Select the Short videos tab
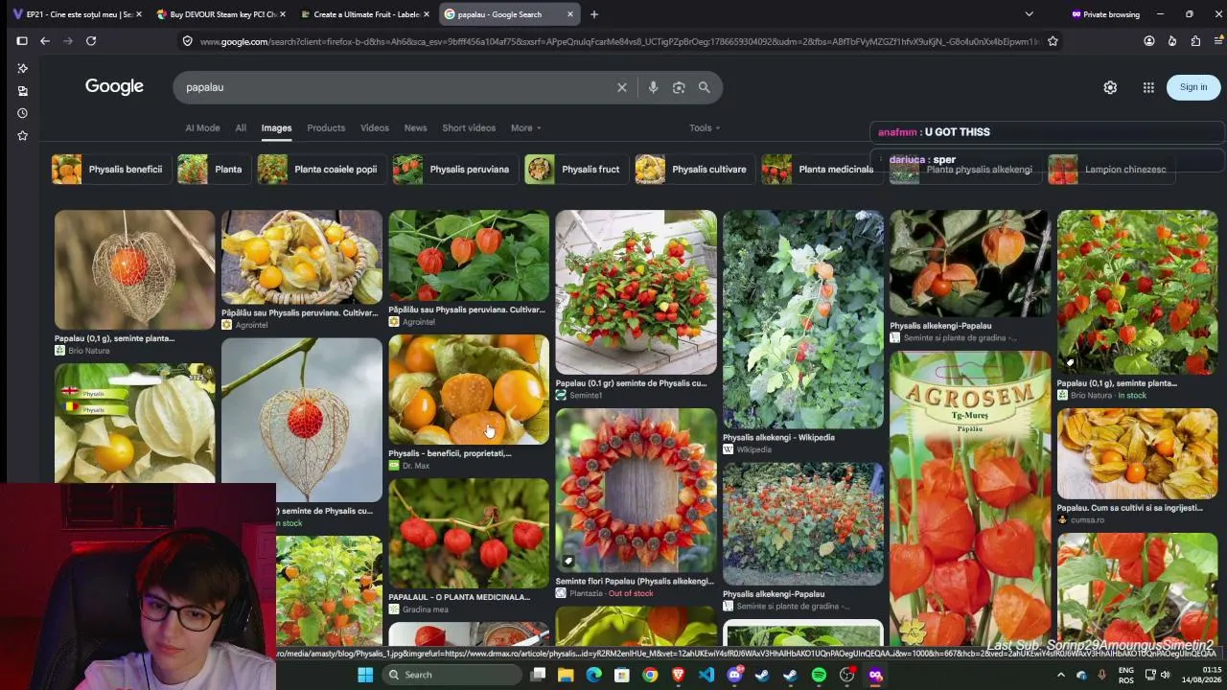 [x=469, y=128]
